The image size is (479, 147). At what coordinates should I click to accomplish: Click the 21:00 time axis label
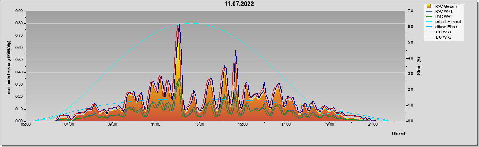(x=373, y=125)
